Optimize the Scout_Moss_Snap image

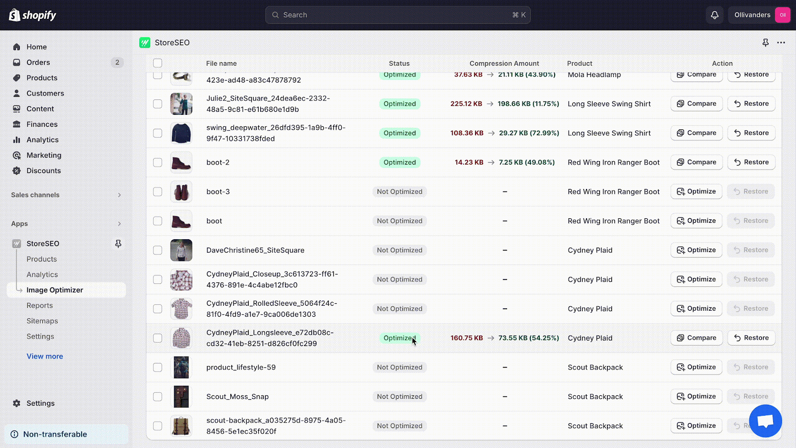pyautogui.click(x=696, y=396)
